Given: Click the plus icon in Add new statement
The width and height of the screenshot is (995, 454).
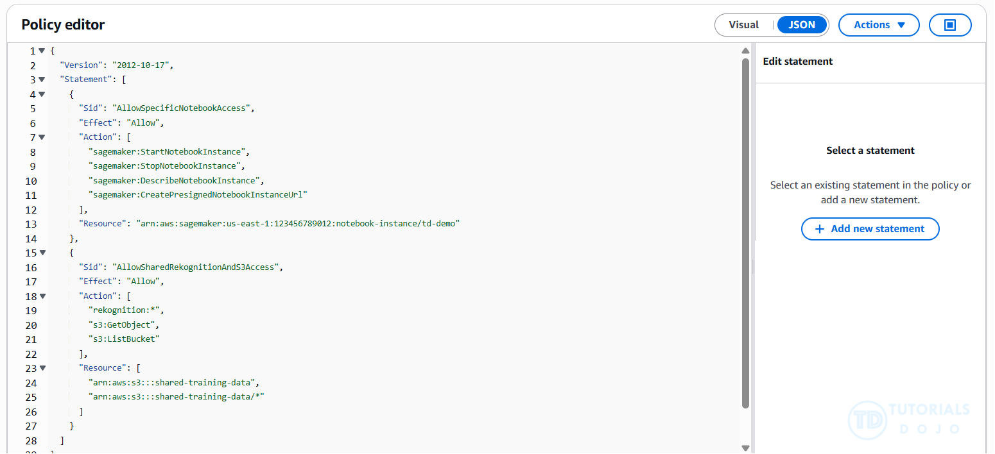Looking at the screenshot, I should point(819,229).
